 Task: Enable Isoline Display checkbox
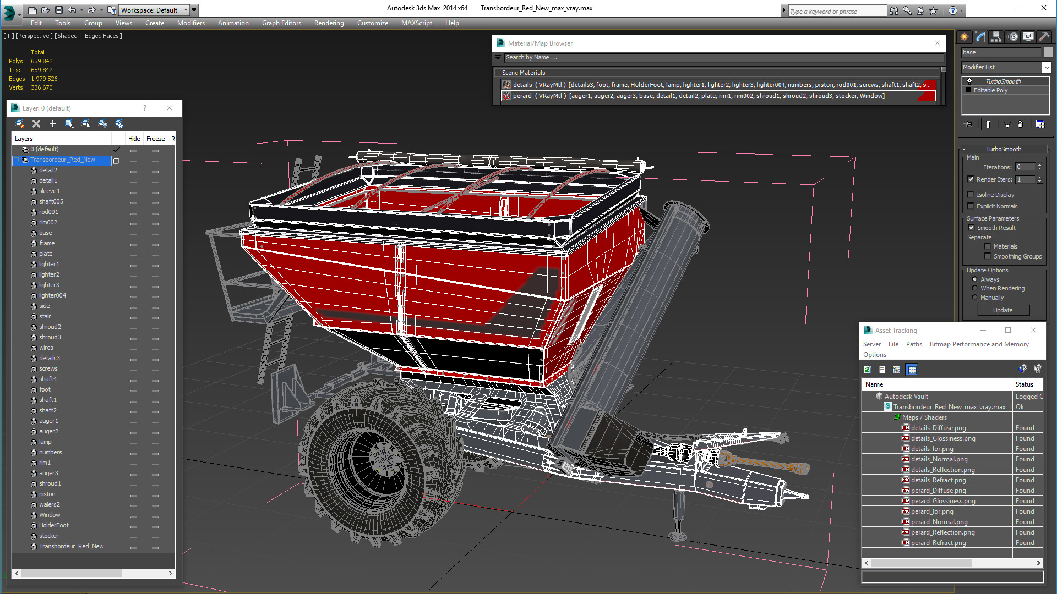(x=971, y=195)
